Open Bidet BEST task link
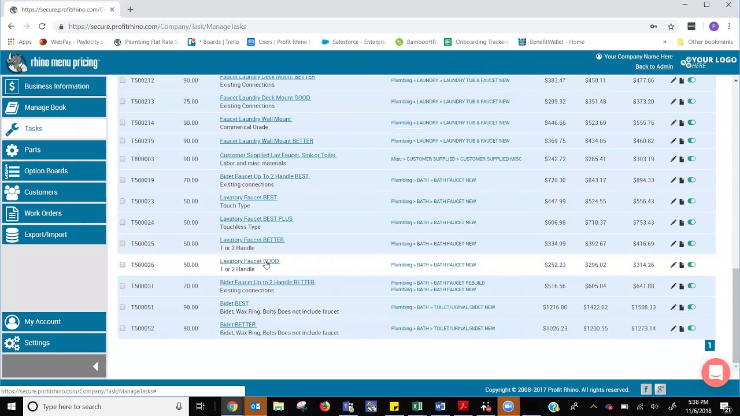The width and height of the screenshot is (740, 416). (x=234, y=303)
